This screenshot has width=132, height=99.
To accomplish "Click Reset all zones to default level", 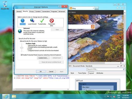I will coord(51,62).
